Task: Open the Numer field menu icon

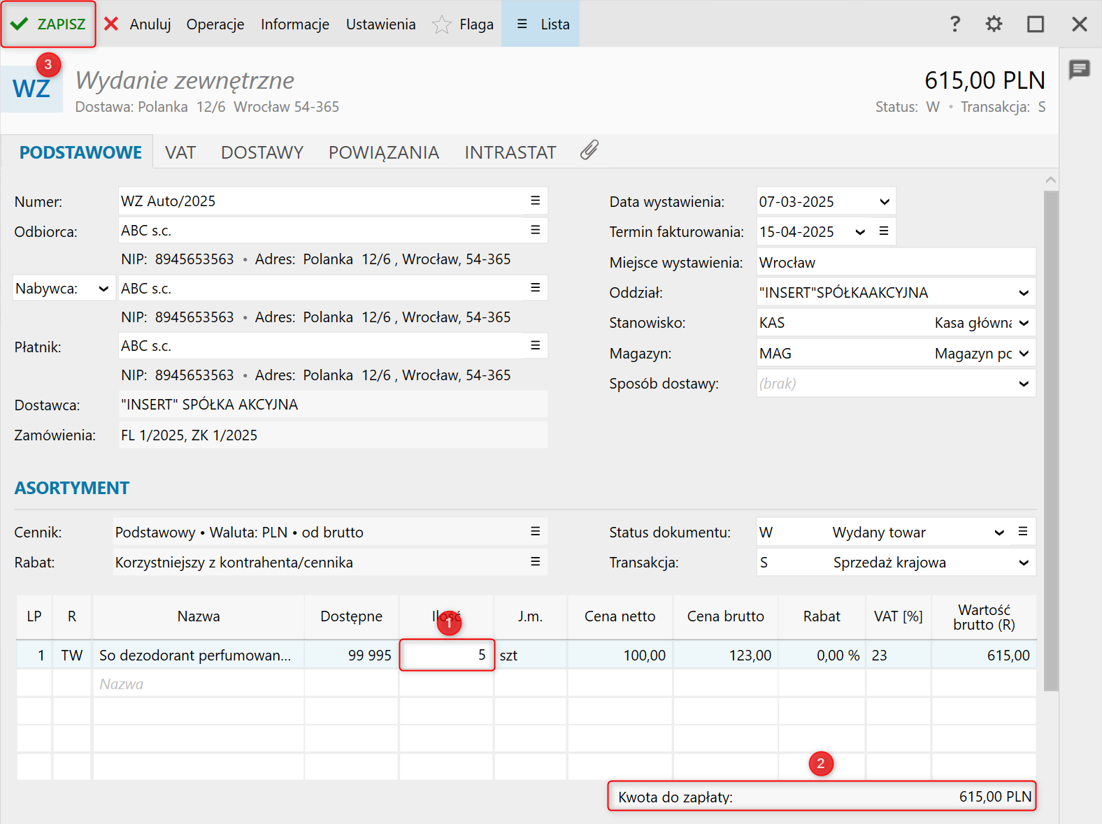Action: [x=535, y=201]
